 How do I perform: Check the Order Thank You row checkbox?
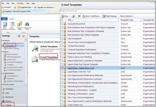point(62,105)
